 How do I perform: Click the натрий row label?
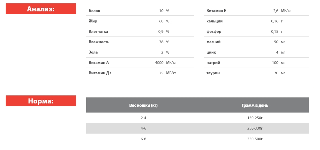click(213, 63)
